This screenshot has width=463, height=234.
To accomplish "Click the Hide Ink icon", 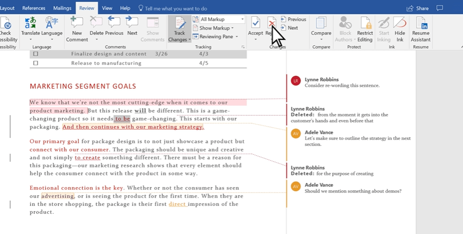I will 400,23.
